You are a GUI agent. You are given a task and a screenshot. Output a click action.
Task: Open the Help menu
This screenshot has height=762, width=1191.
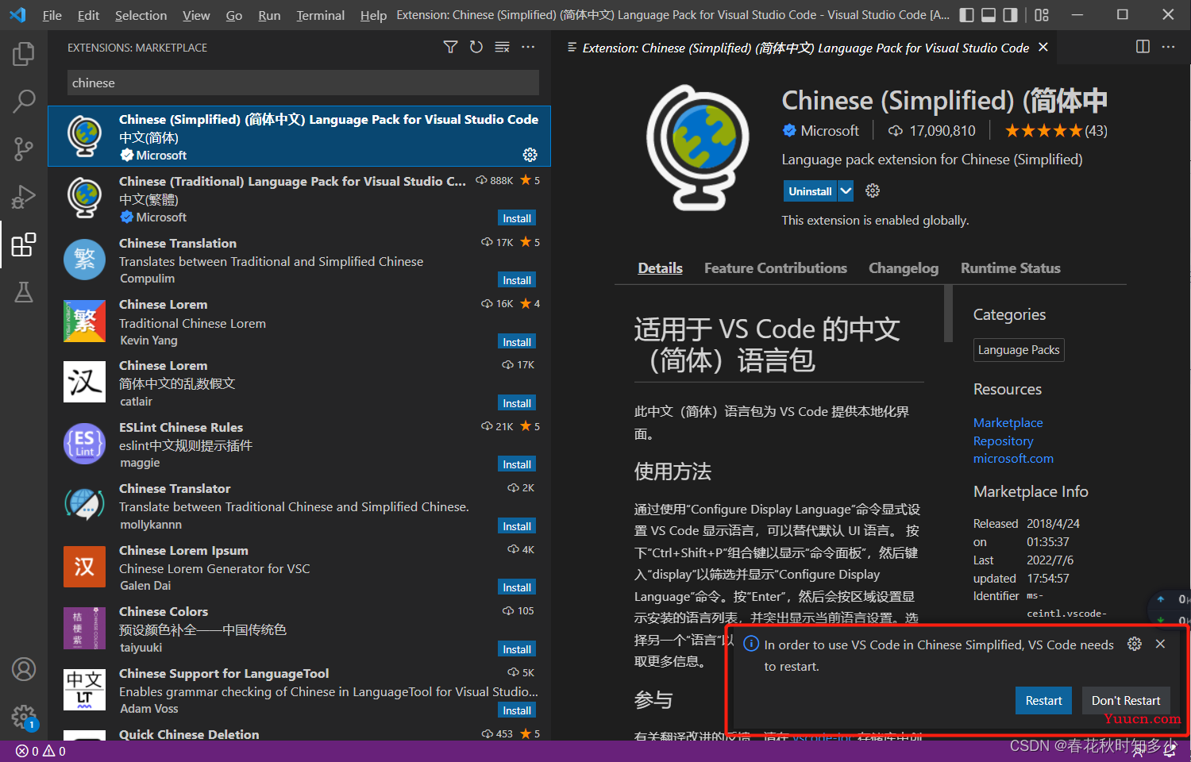click(373, 15)
